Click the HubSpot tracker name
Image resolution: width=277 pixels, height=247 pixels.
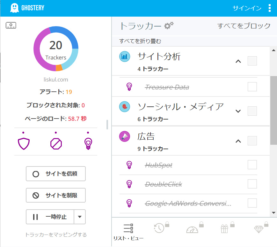[158, 165]
